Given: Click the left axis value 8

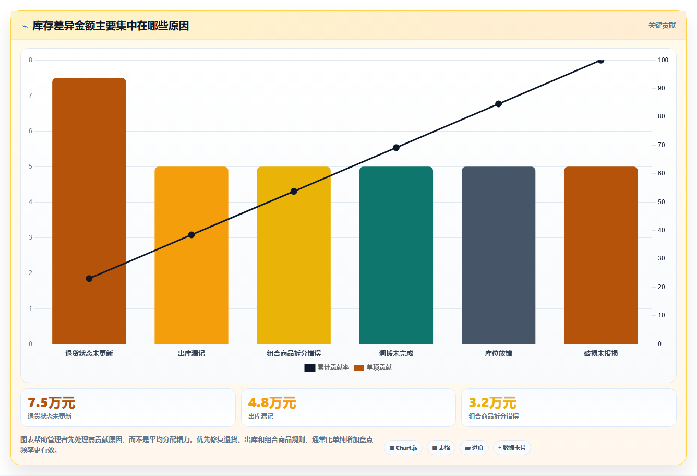Looking at the screenshot, I should point(30,60).
